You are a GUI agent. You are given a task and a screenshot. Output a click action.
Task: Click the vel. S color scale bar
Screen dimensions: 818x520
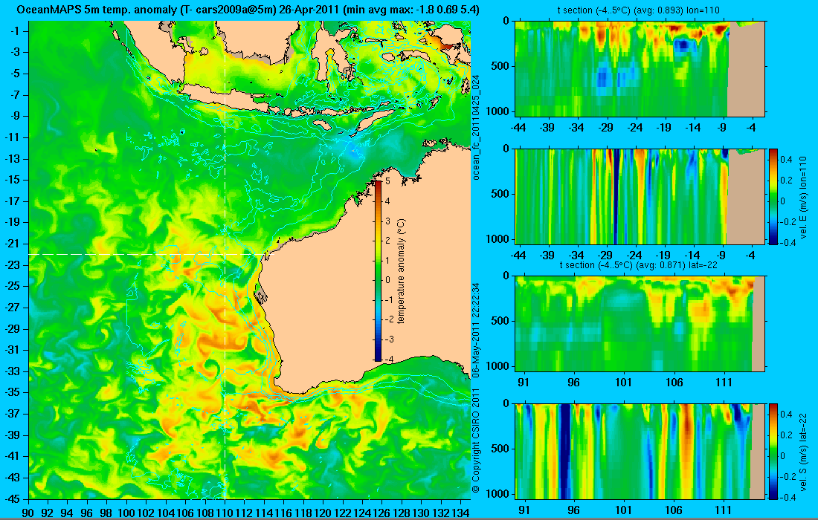tap(773, 451)
